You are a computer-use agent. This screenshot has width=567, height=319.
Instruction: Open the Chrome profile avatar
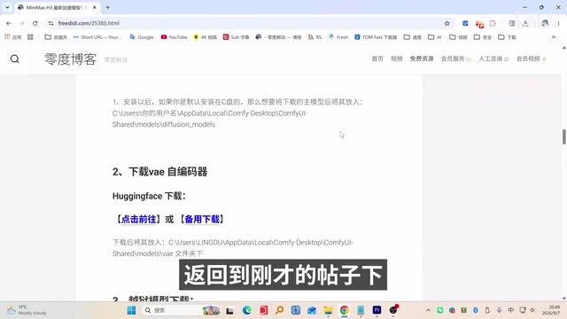(545, 23)
